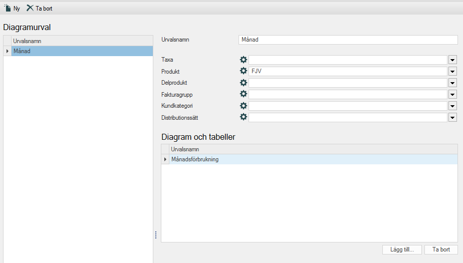The image size is (463, 263).
Task: Select the Månad row in Diagramurval list
Action: point(82,51)
